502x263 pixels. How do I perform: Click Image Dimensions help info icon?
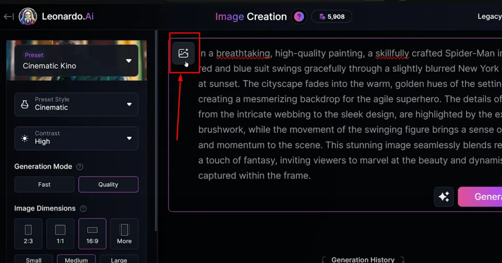[x=83, y=208]
